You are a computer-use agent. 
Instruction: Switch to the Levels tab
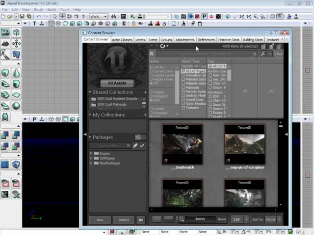(140, 40)
